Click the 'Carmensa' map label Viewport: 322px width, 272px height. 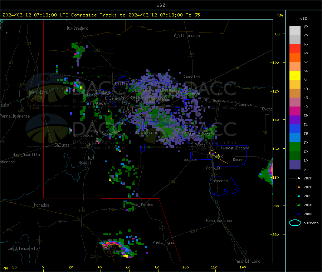[x=219, y=181]
